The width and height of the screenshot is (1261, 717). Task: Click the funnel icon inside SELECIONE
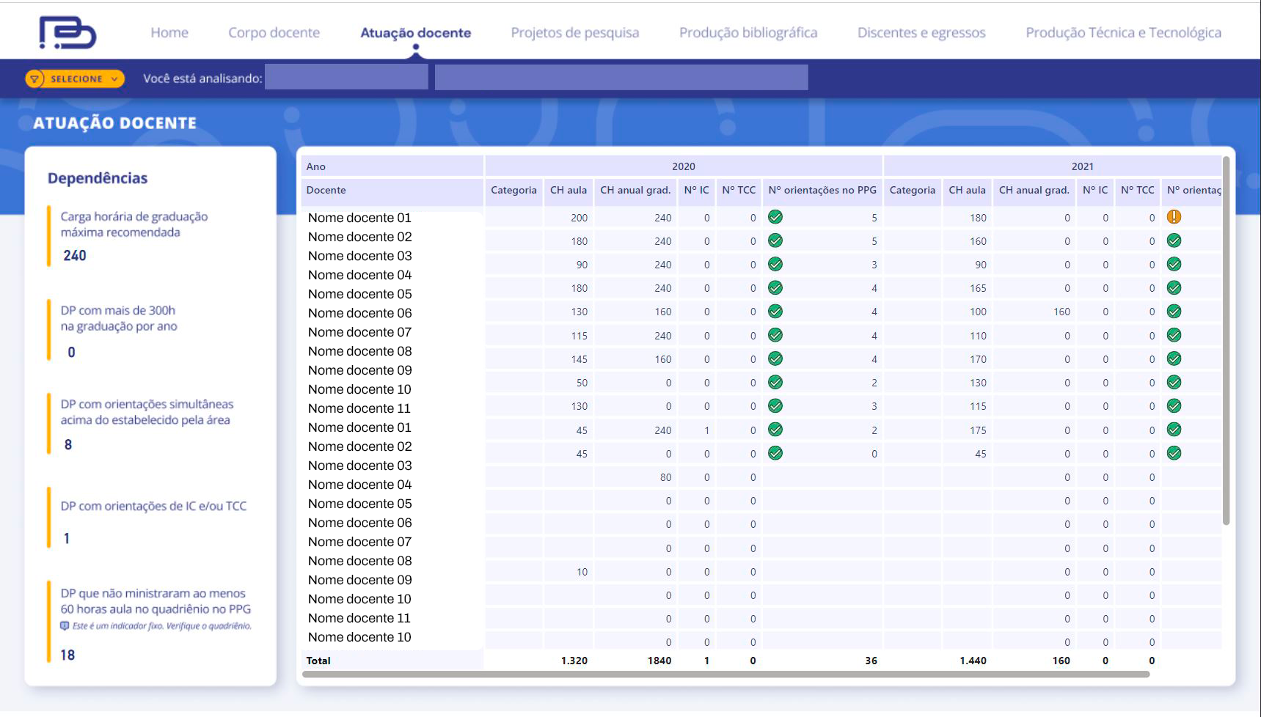coord(34,78)
